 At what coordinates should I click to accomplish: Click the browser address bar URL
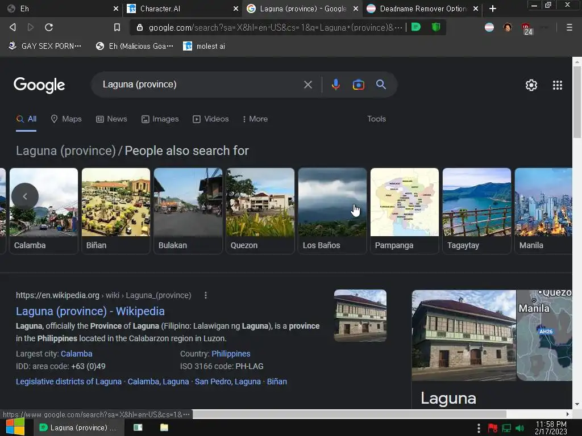275,27
